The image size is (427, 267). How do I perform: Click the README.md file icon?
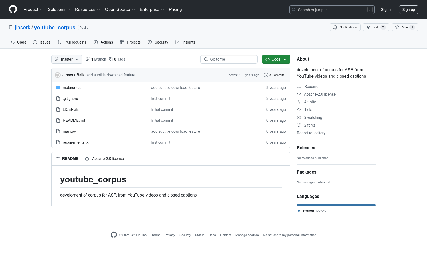(58, 120)
